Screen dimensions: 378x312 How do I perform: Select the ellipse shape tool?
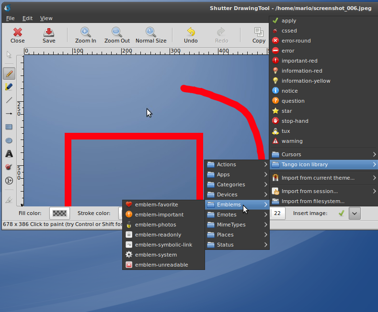coord(9,140)
